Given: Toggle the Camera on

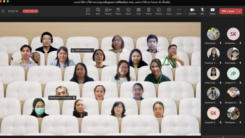Looking at the screenshot, I should pos(192,11).
